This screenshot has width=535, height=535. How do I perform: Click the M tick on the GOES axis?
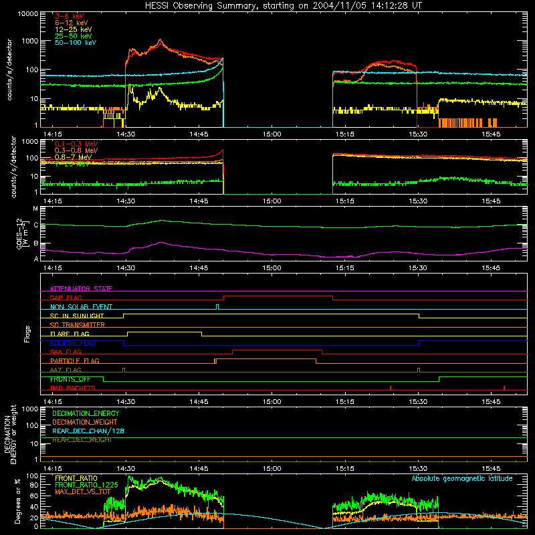35,209
